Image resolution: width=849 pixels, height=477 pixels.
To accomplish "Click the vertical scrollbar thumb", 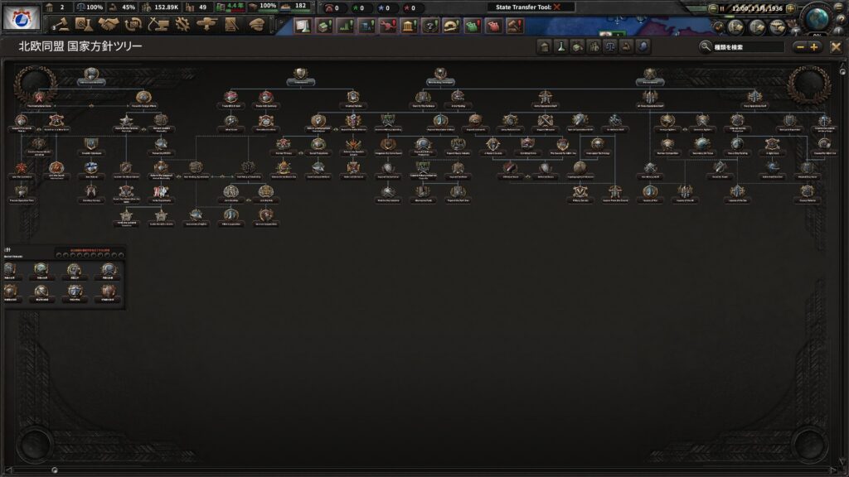I will 842,71.
